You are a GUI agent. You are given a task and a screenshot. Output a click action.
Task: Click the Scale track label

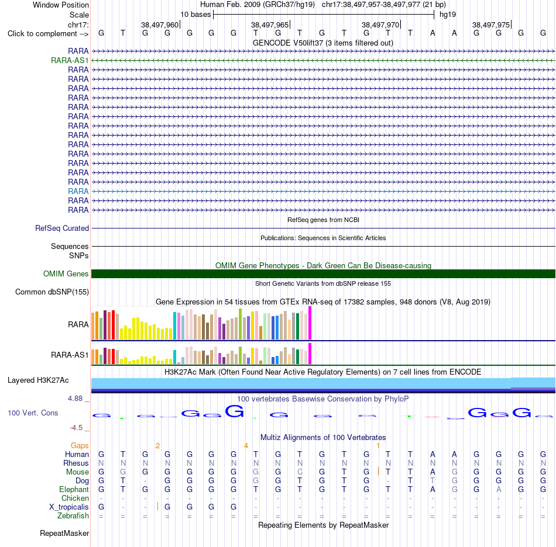click(79, 15)
